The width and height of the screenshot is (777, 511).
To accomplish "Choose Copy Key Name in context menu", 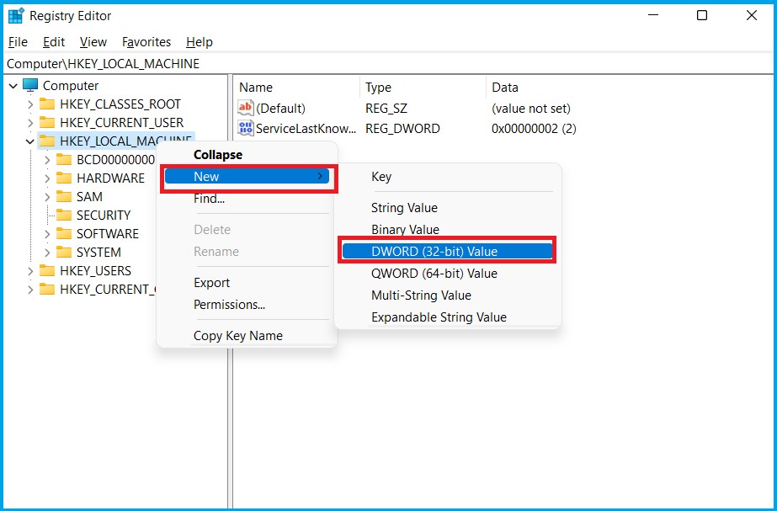I will point(247,336).
